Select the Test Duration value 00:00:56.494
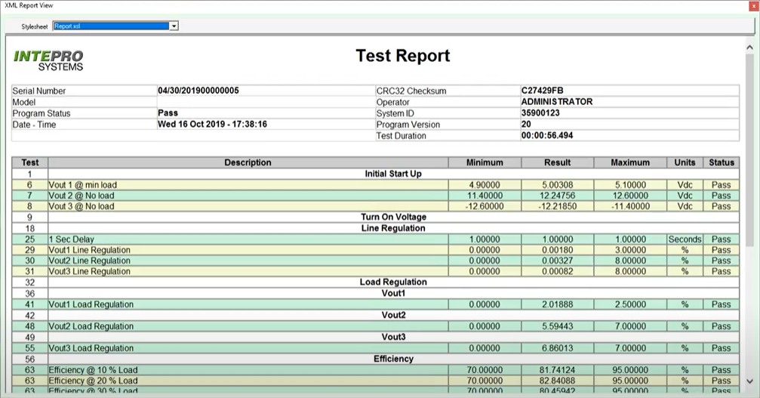760x398 pixels. 557,136
